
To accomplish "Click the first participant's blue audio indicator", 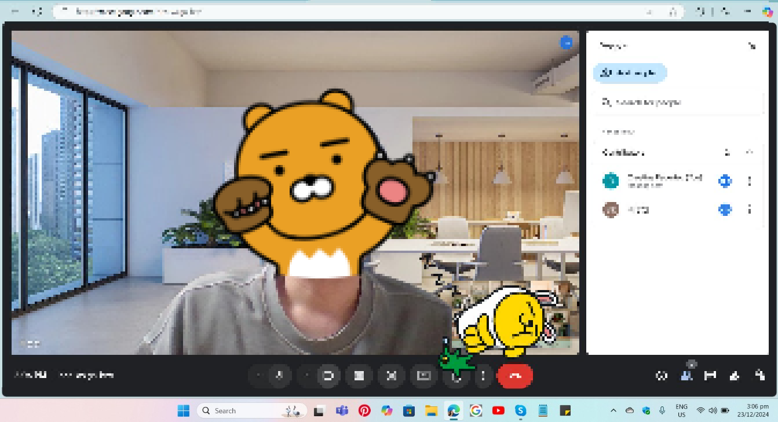I will coord(725,181).
